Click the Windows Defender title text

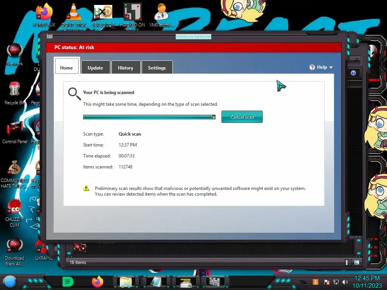[x=193, y=37]
